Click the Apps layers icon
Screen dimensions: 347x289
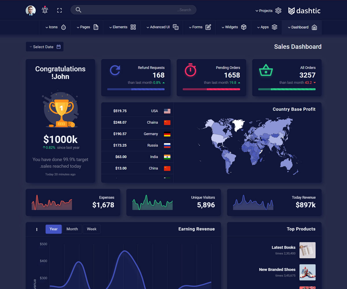[x=274, y=27]
